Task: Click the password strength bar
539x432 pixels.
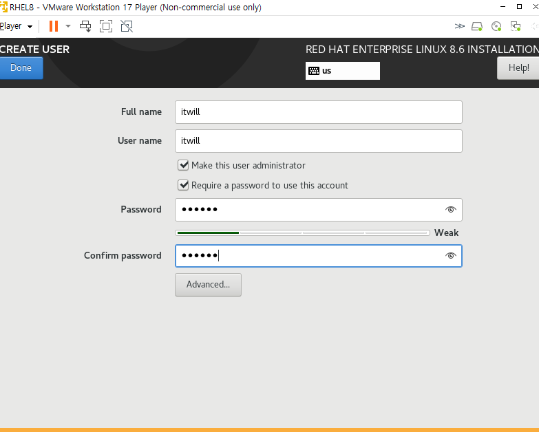Action: 302,233
